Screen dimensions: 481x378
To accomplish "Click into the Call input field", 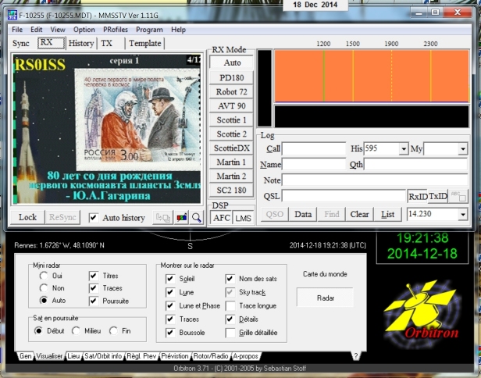I will [x=314, y=148].
